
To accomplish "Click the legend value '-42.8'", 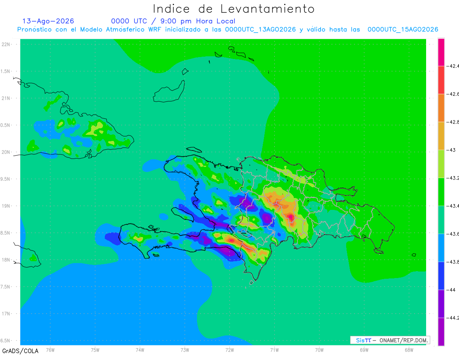I will (453, 122).
